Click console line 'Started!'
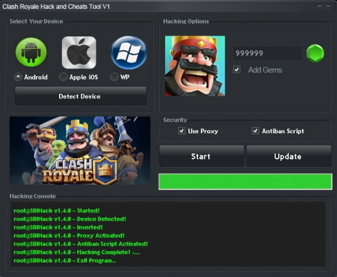The height and width of the screenshot is (277, 337). click(56, 211)
